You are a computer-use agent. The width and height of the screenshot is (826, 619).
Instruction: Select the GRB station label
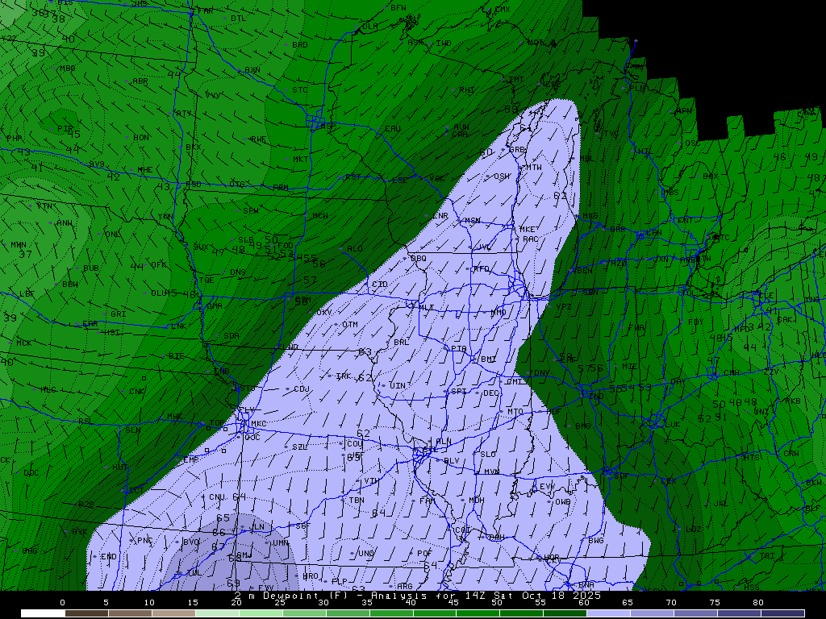pyautogui.click(x=517, y=149)
